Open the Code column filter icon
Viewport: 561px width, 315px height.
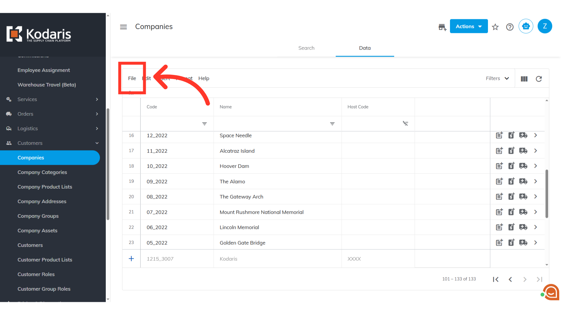[205, 124]
